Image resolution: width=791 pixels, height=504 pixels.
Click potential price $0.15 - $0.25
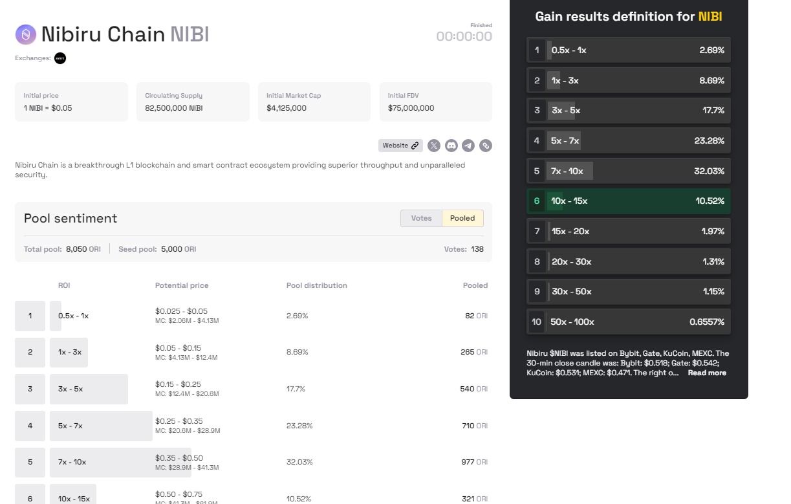(x=178, y=384)
